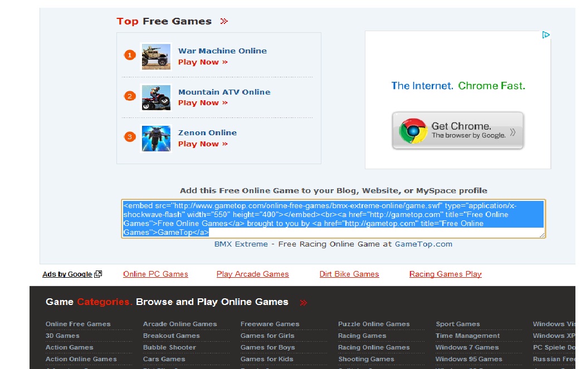
Task: Open the Games for Boys category
Action: point(268,347)
